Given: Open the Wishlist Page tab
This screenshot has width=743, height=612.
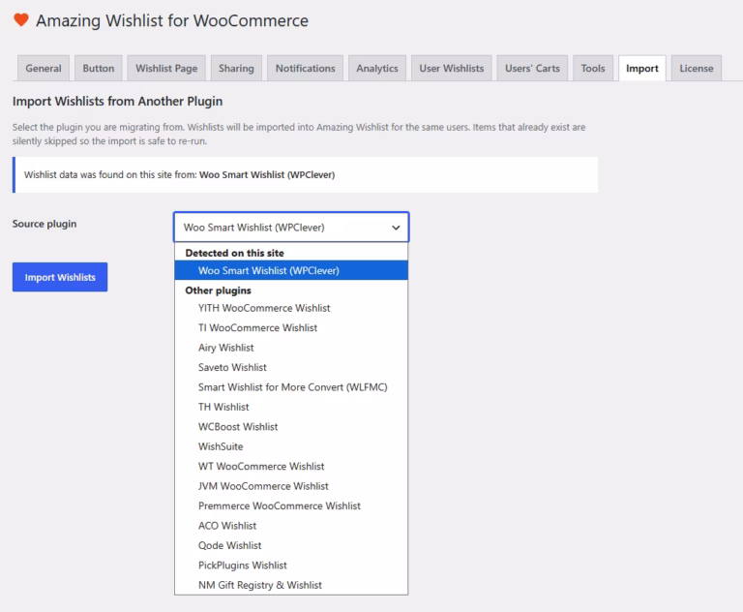Looking at the screenshot, I should 166,69.
